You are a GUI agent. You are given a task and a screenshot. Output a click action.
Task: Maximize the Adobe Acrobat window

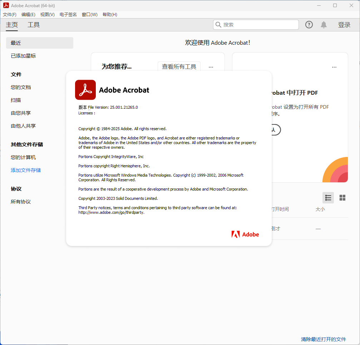tap(335, 5)
